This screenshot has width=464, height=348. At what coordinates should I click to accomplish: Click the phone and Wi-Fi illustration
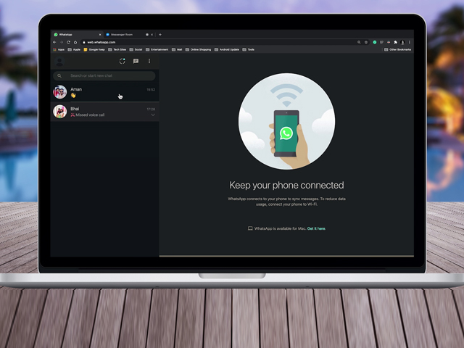point(287,121)
